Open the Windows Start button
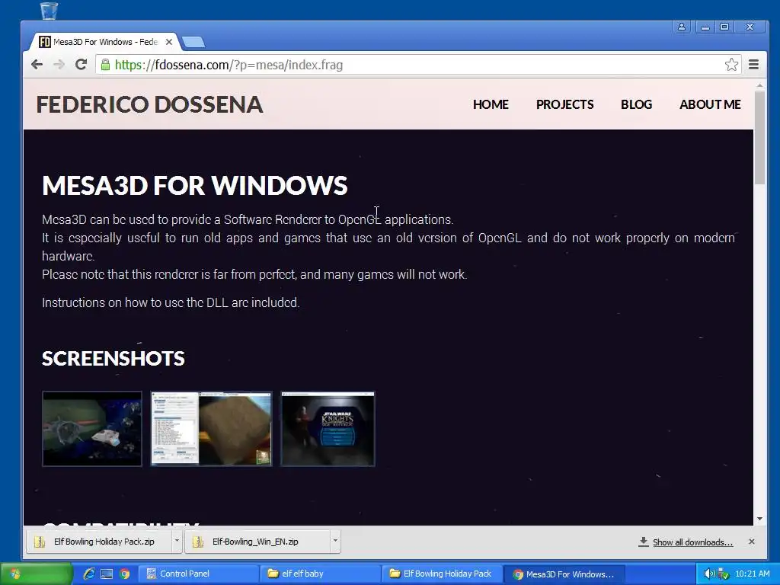780x585 pixels. click(37, 574)
